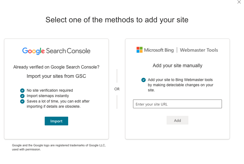Select the 'Import sitemaps instantly' bullet item
The width and height of the screenshot is (244, 164).
(48, 96)
